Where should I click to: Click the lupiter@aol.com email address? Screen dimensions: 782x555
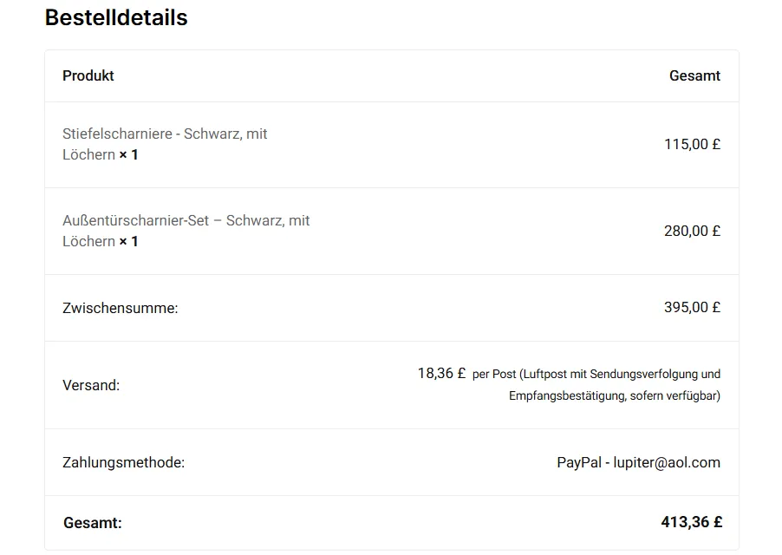667,463
